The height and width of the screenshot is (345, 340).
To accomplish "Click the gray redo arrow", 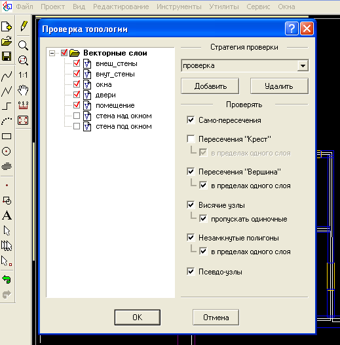I will (x=7, y=295).
